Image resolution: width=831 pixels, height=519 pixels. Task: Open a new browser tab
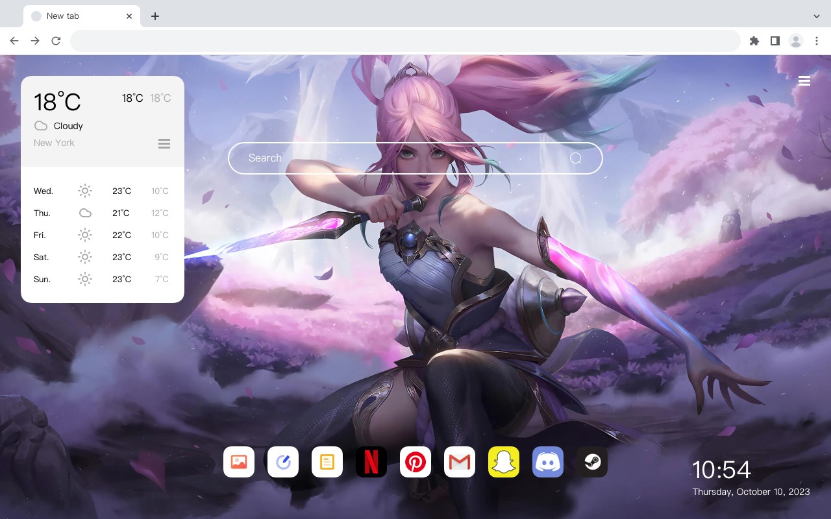pos(155,16)
